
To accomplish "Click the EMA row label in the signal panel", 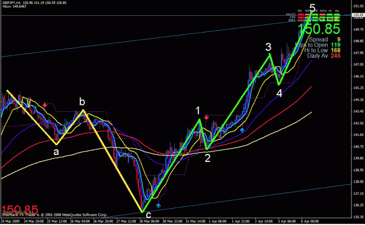I will point(292,20).
